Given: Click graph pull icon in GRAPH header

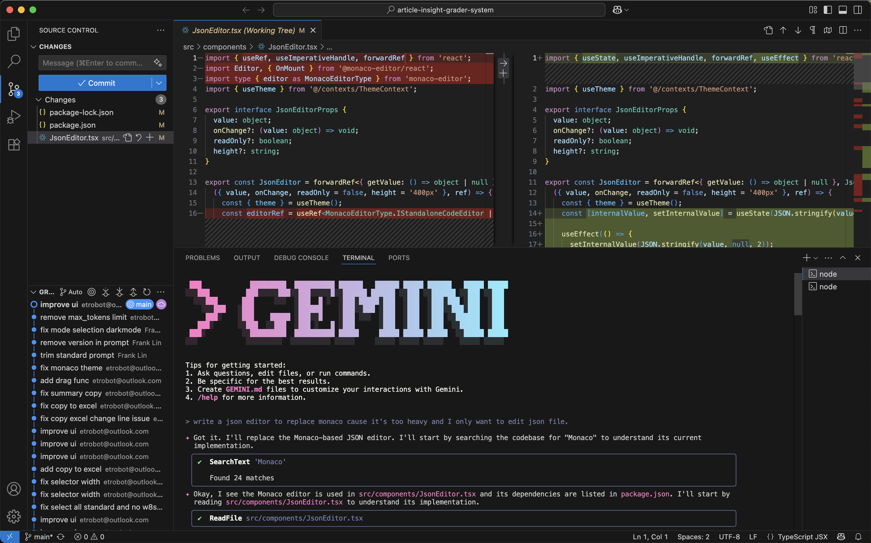Looking at the screenshot, I should click(120, 292).
